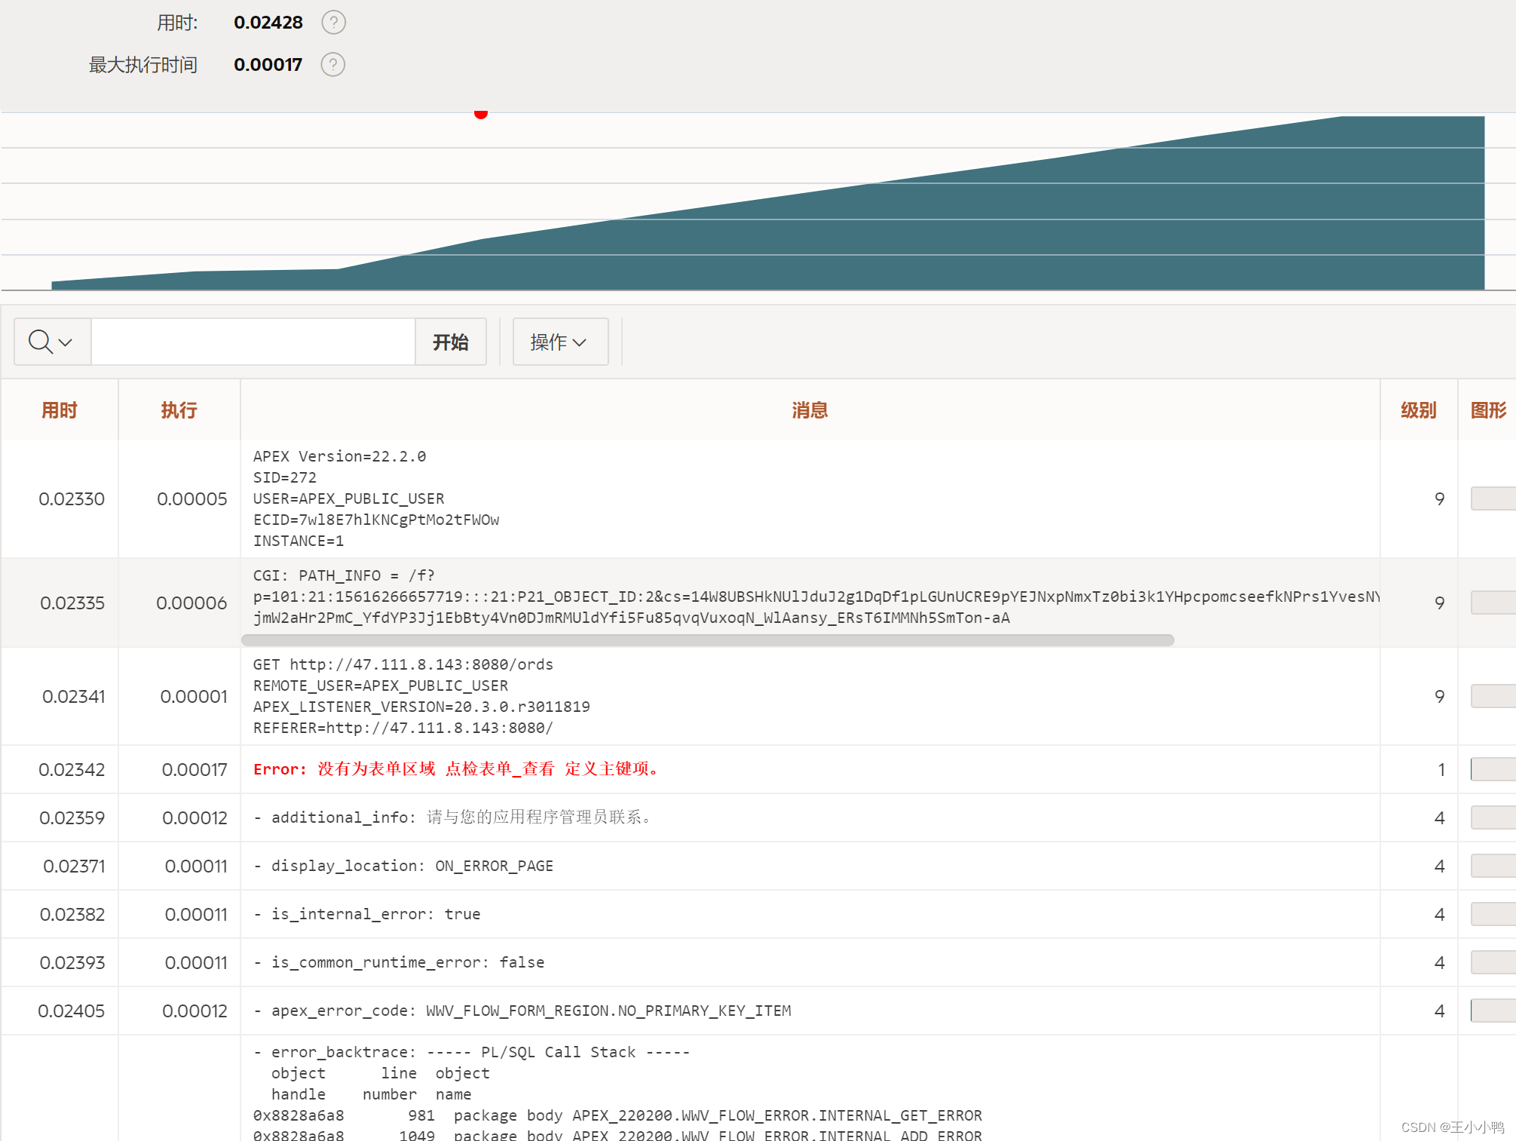The height and width of the screenshot is (1141, 1516).
Task: Click the error_backtrace PL/SQL Call Stack text
Action: pyautogui.click(x=472, y=1052)
